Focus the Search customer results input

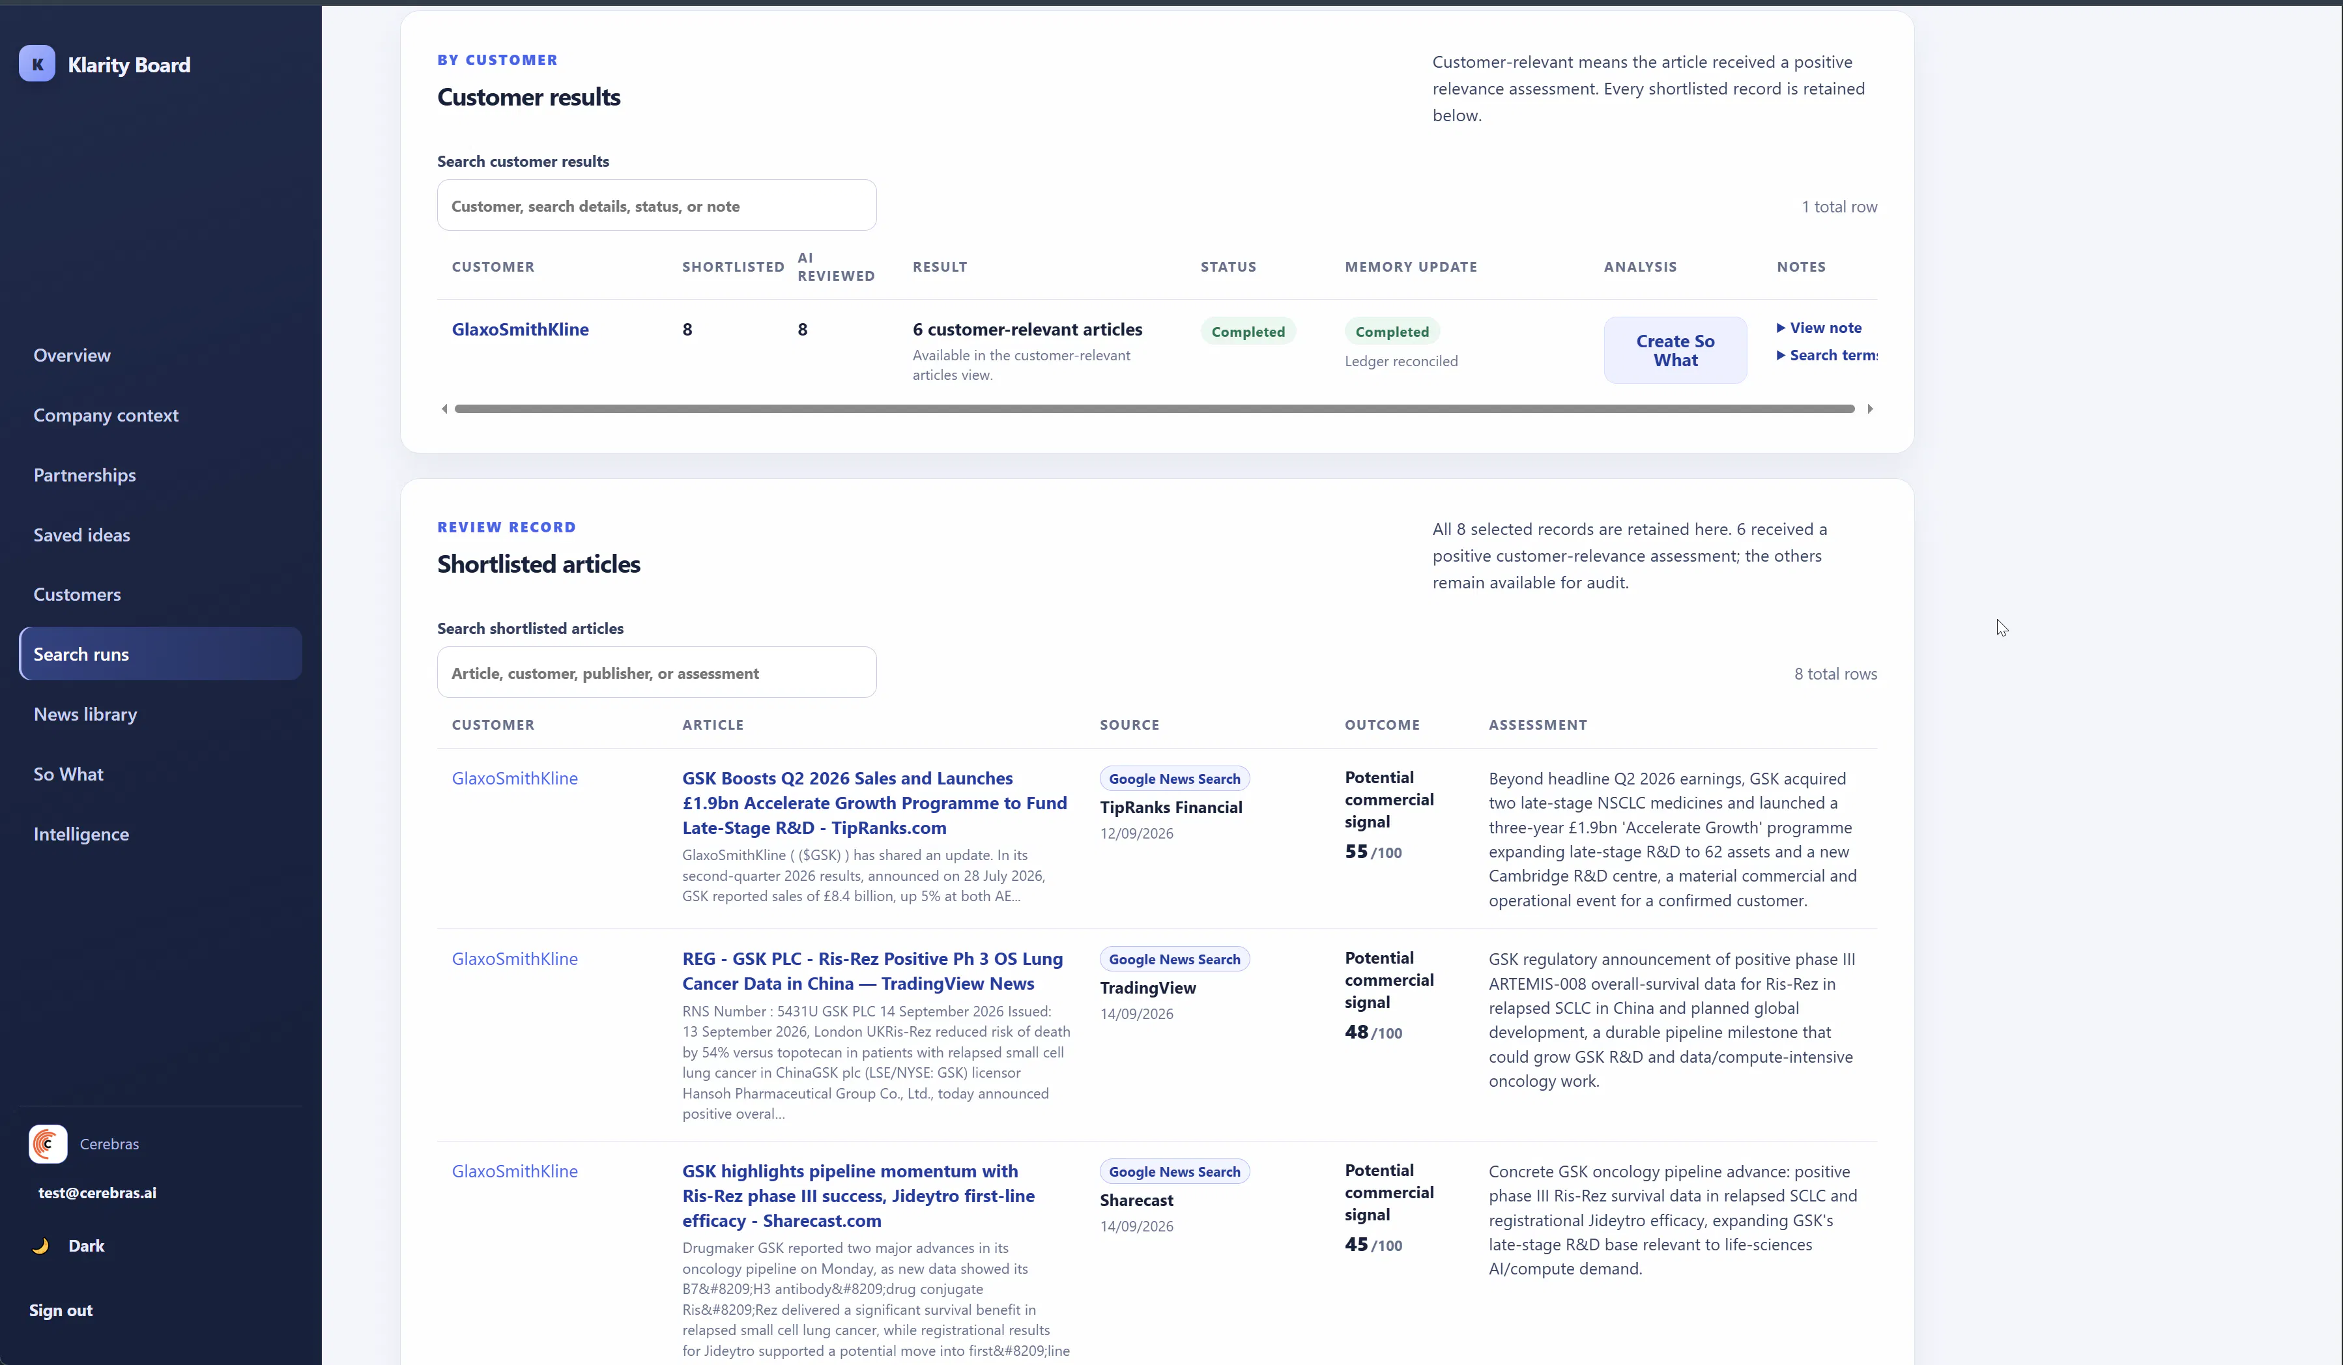pyautogui.click(x=656, y=205)
